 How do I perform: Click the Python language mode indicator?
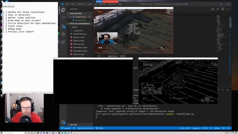point(217,128)
